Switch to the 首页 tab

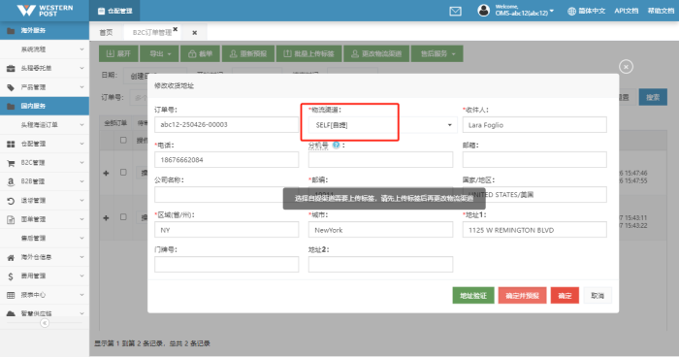pyautogui.click(x=106, y=32)
